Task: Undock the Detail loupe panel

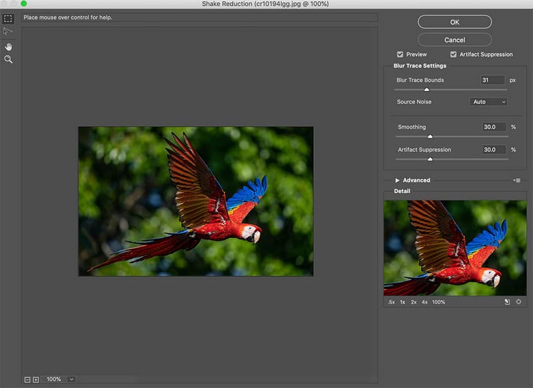Action: pyautogui.click(x=507, y=302)
